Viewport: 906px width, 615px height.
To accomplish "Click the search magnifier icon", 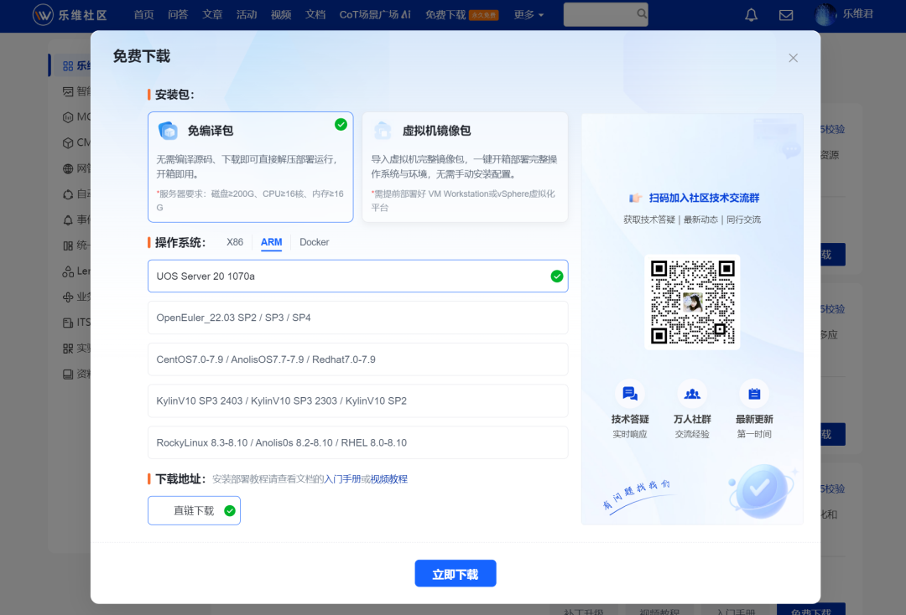I will [642, 14].
